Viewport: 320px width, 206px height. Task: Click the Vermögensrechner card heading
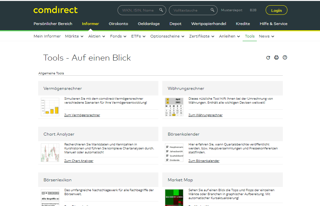[x=63, y=88]
